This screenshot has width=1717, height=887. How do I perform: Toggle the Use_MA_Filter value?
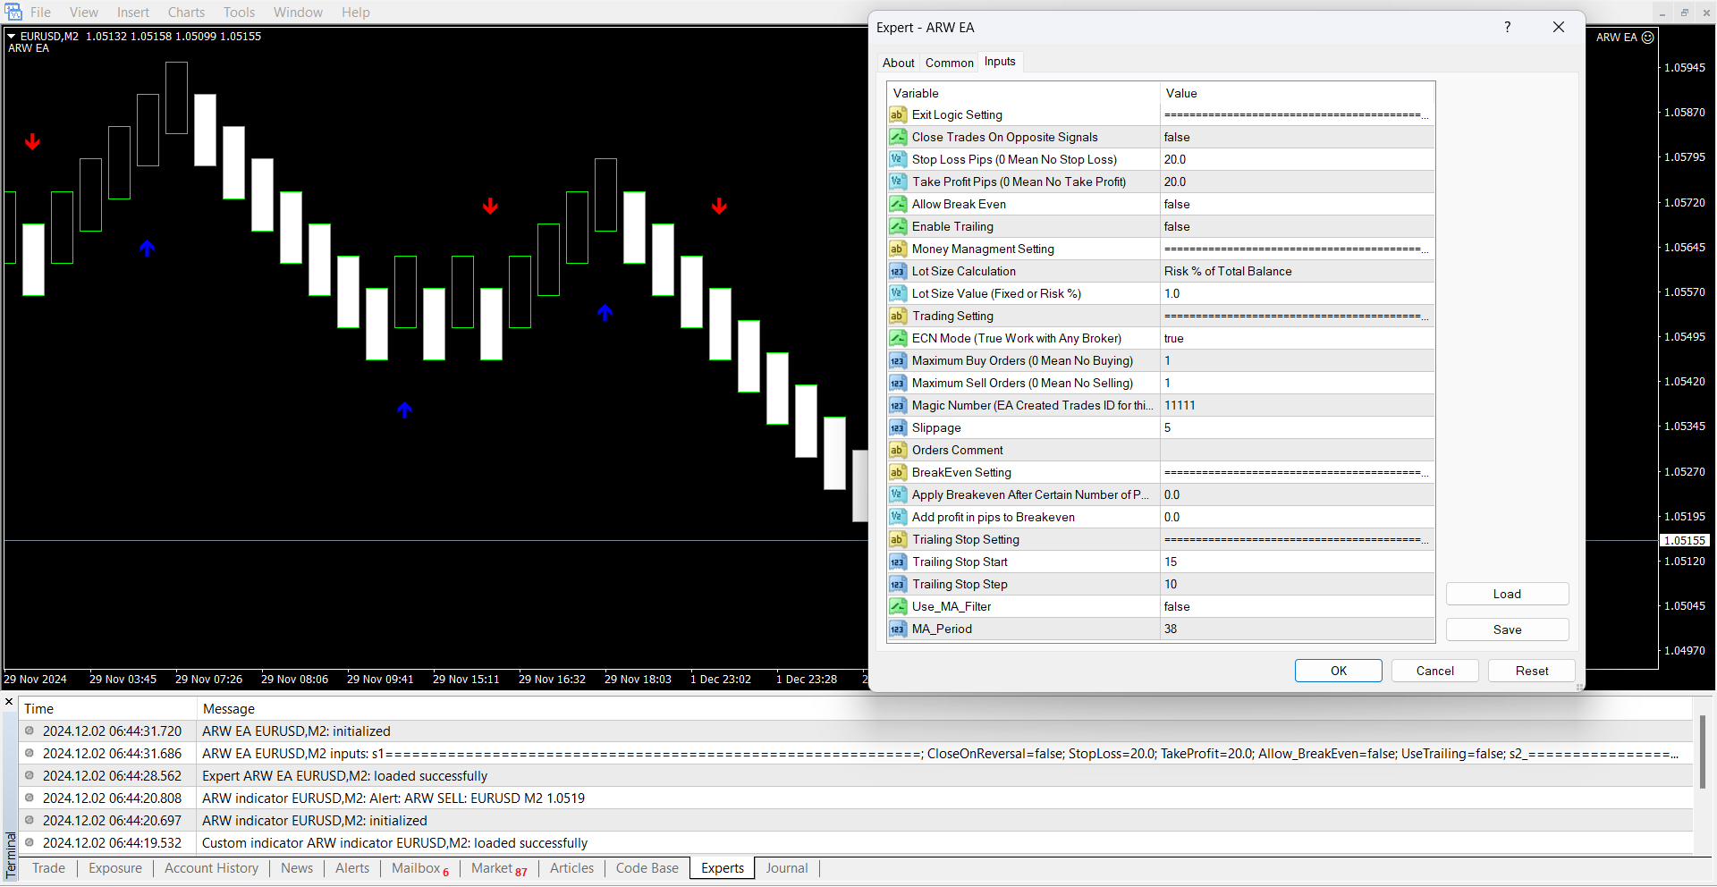coord(1296,606)
